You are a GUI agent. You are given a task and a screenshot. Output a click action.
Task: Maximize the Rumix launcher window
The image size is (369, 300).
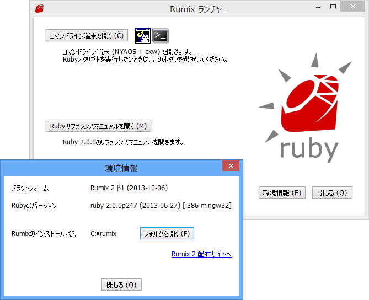(x=333, y=7)
